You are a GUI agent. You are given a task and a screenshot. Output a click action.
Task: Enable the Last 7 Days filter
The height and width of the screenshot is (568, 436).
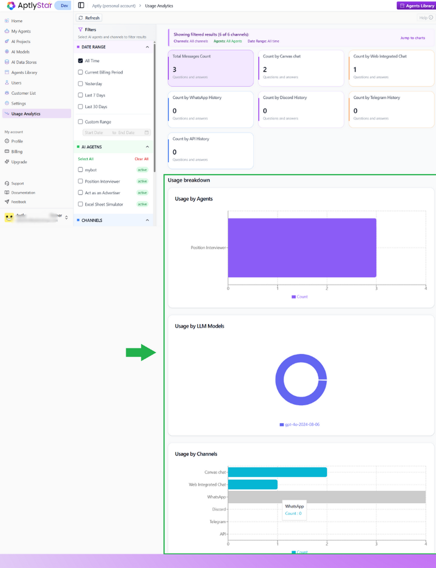79,94
